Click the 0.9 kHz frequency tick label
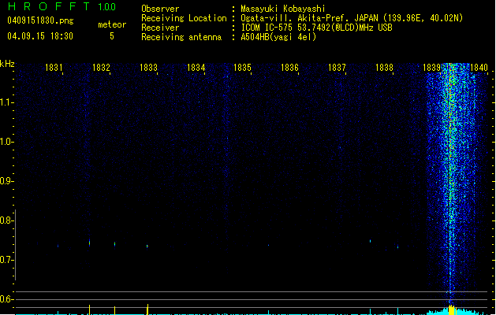The height and width of the screenshot is (315, 496). (x=6, y=181)
